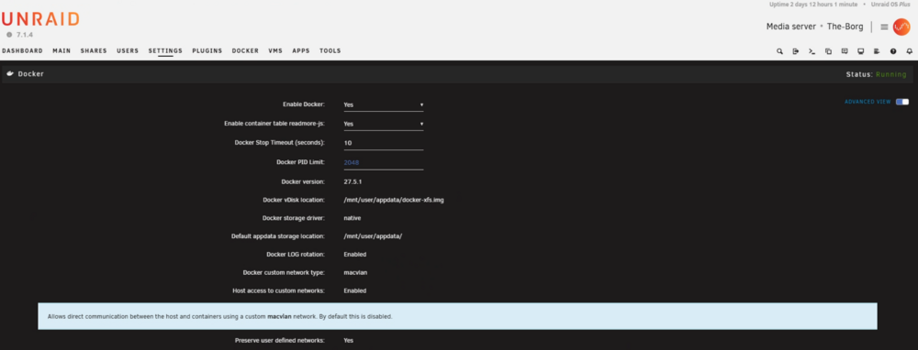Image resolution: width=918 pixels, height=350 pixels.
Task: Click the logout icon
Action: pos(796,51)
